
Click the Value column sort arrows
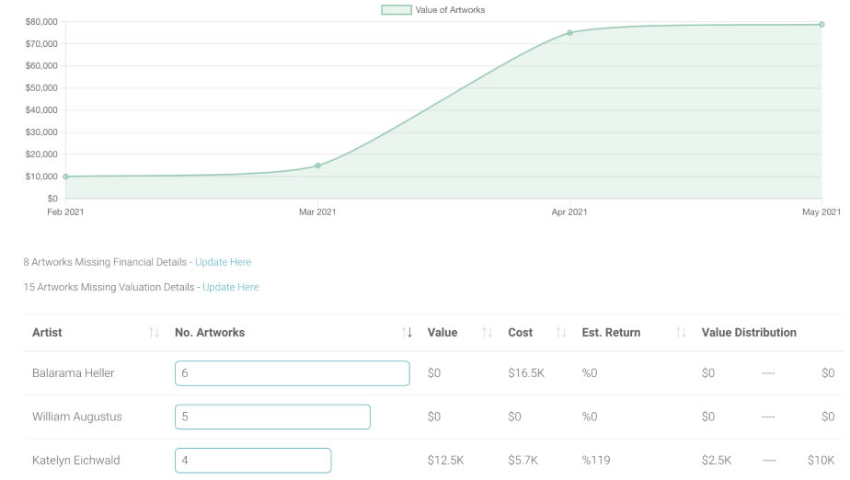pyautogui.click(x=488, y=333)
